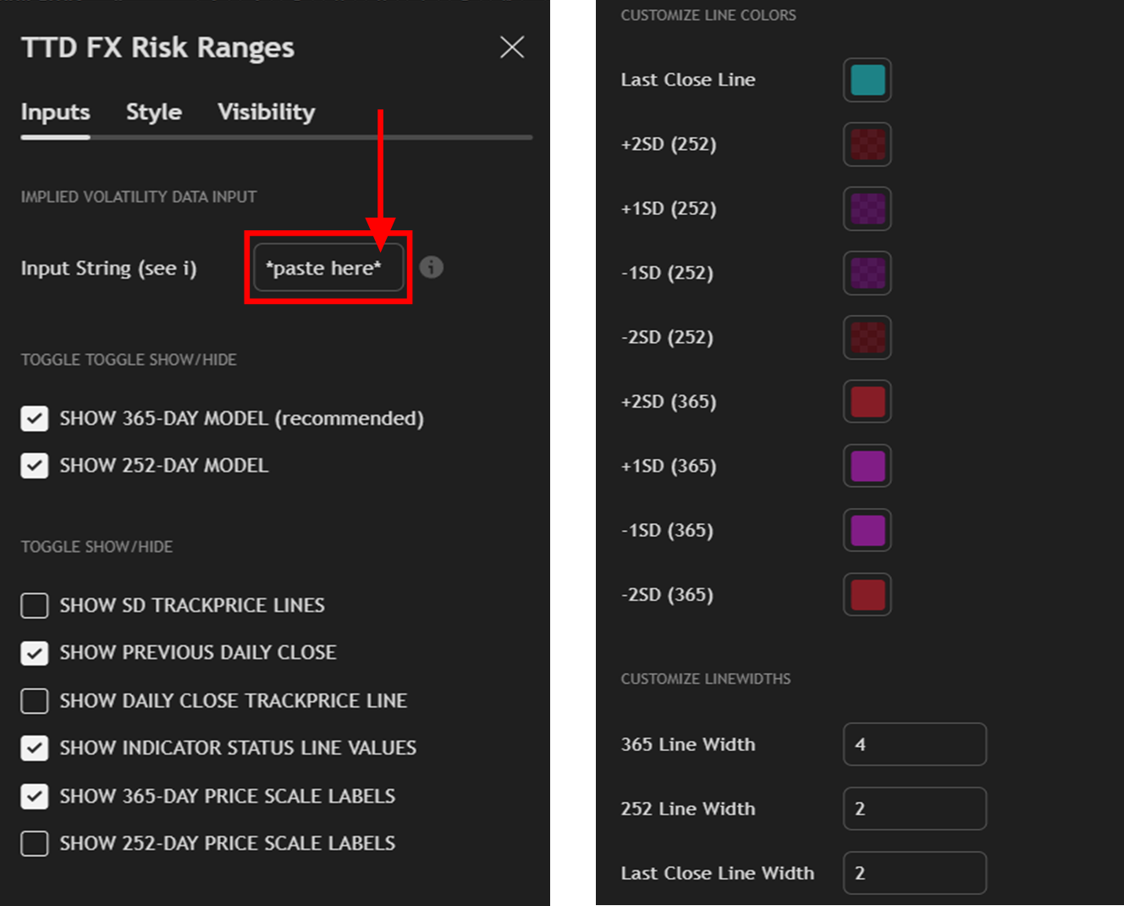Edit the 252 Line Width value
Screen dimensions: 1124x906
[x=914, y=809]
